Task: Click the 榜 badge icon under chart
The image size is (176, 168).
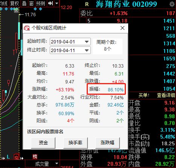Action: [35, 157]
